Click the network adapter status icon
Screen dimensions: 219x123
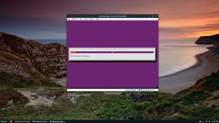pyautogui.click(x=133, y=90)
